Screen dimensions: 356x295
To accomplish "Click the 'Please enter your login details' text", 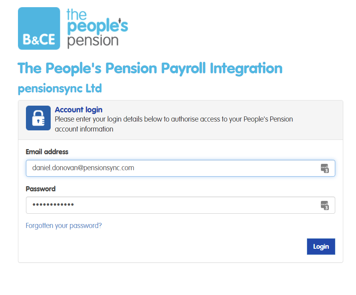I will (174, 119).
